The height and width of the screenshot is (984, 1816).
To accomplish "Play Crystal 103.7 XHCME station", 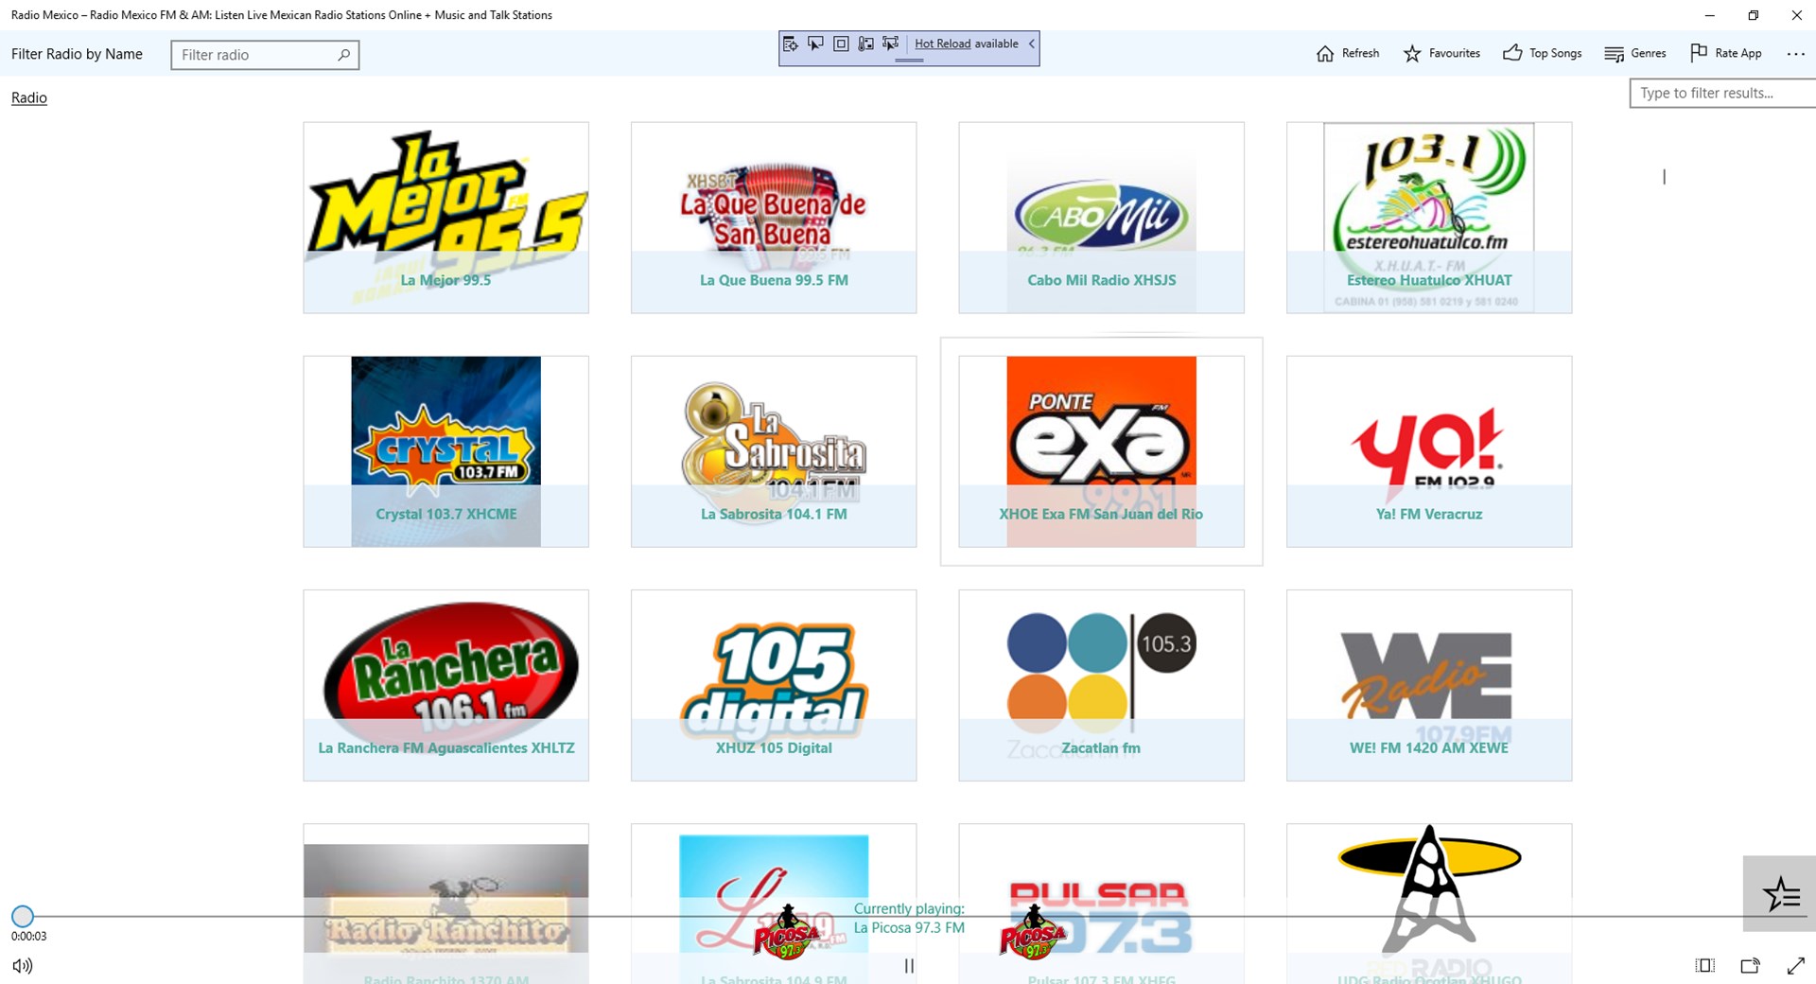I will [x=445, y=451].
